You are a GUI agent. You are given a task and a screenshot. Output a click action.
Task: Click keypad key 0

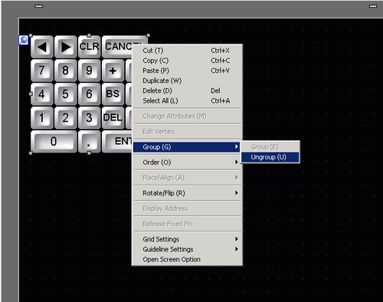coord(54,141)
